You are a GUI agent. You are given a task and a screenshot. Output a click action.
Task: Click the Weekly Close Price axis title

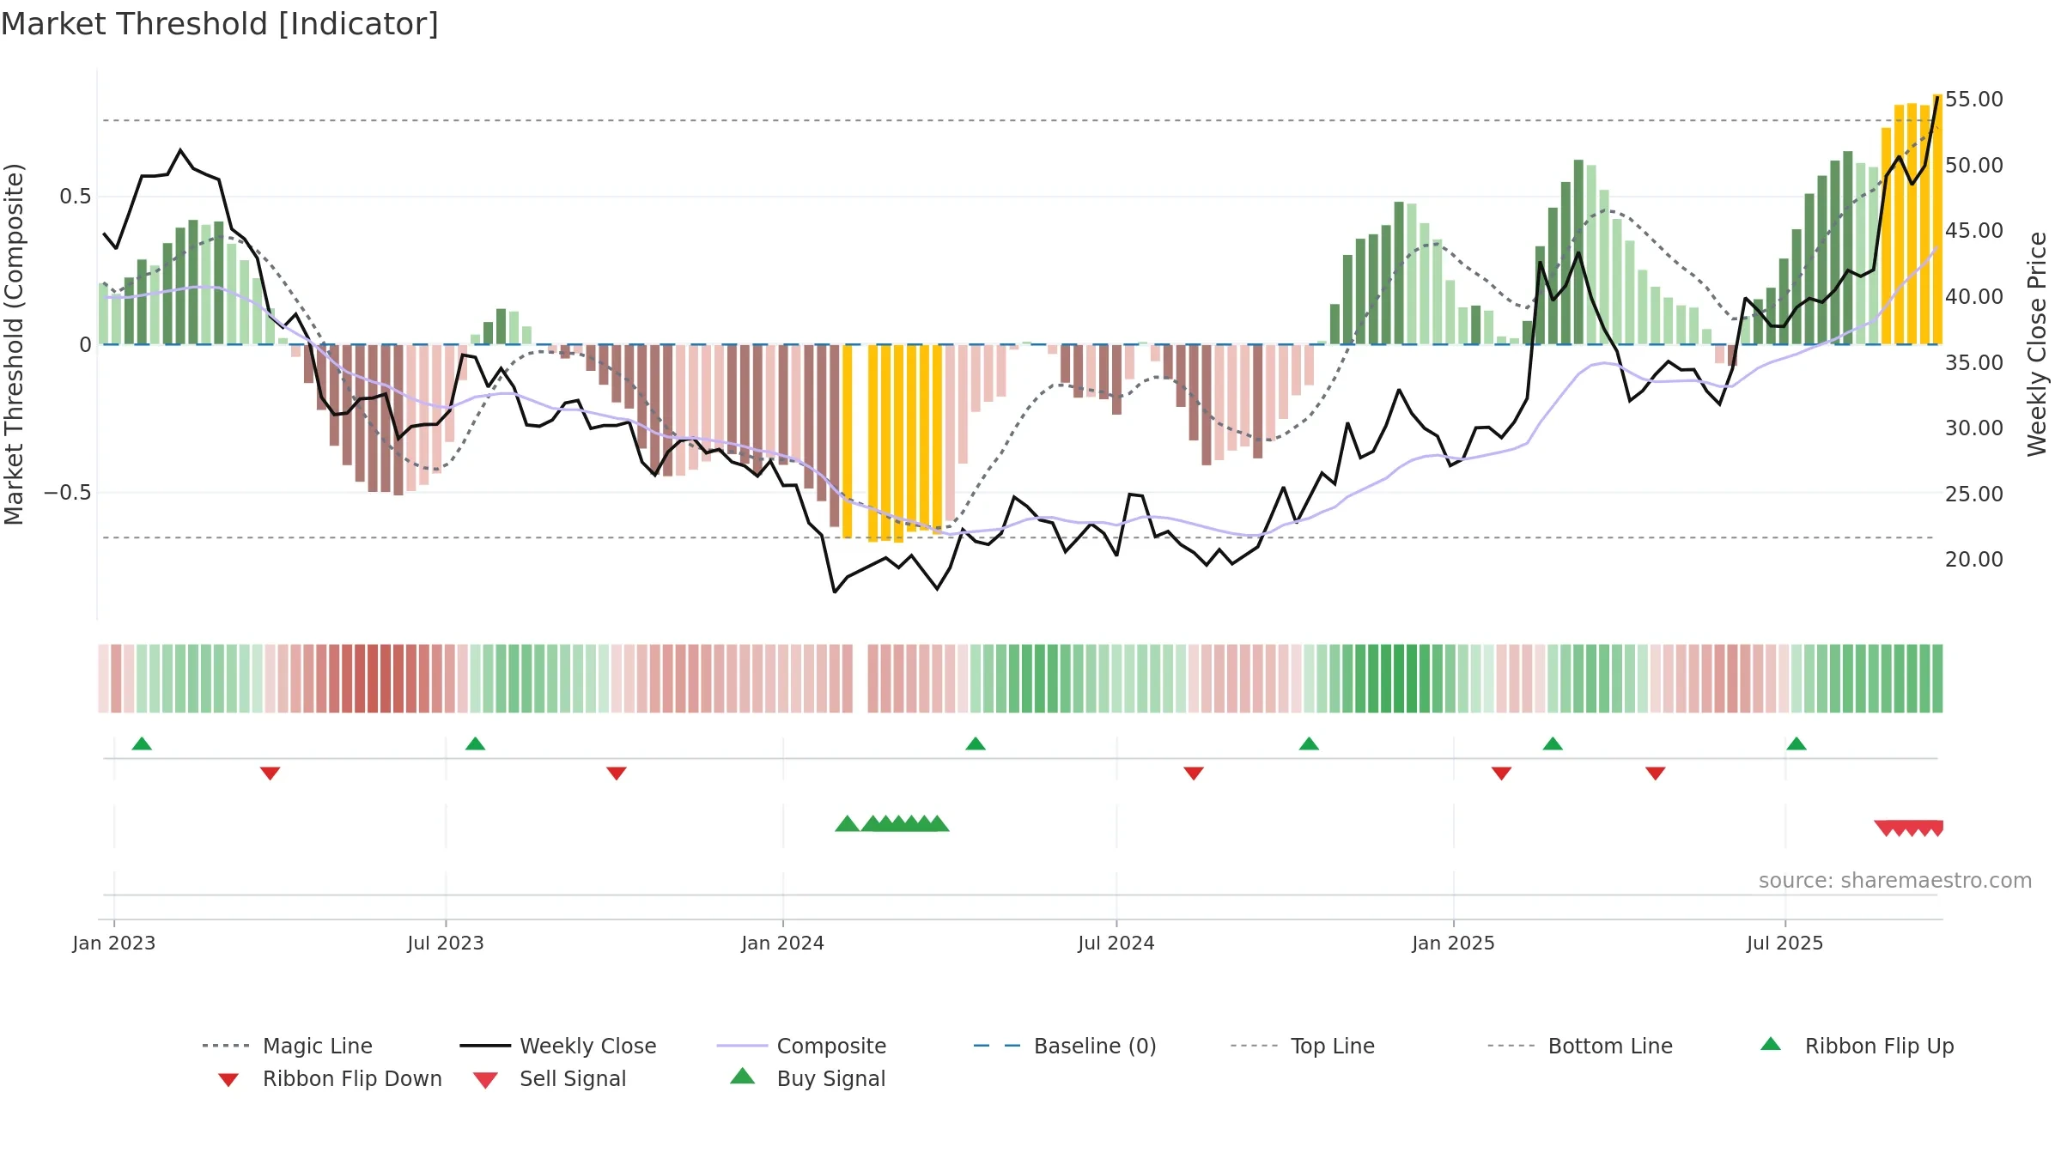point(2038,343)
